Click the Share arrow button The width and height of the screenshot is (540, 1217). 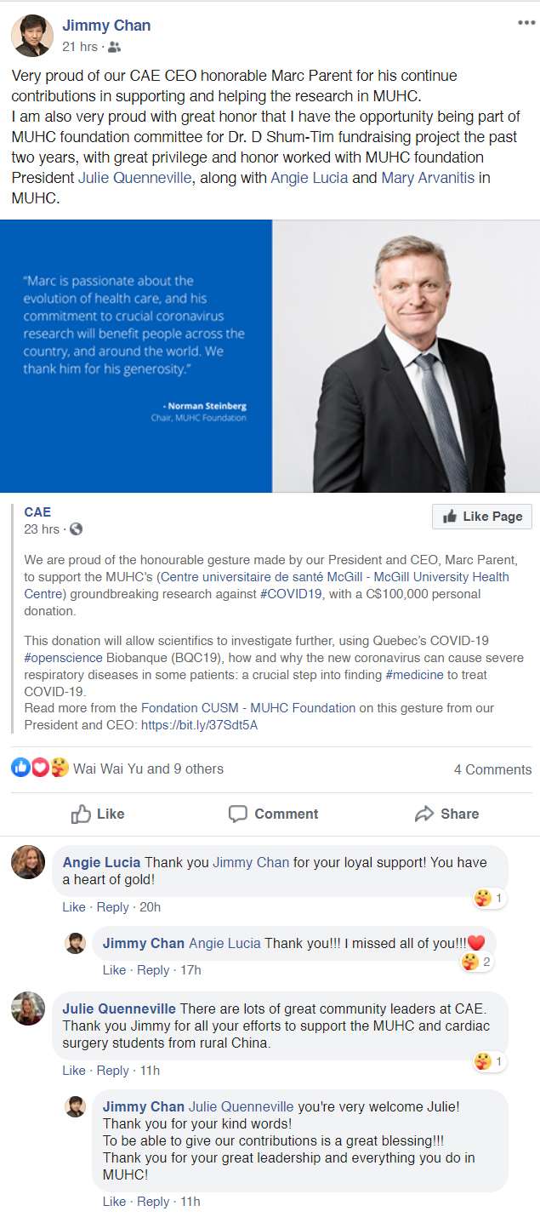[x=446, y=814]
